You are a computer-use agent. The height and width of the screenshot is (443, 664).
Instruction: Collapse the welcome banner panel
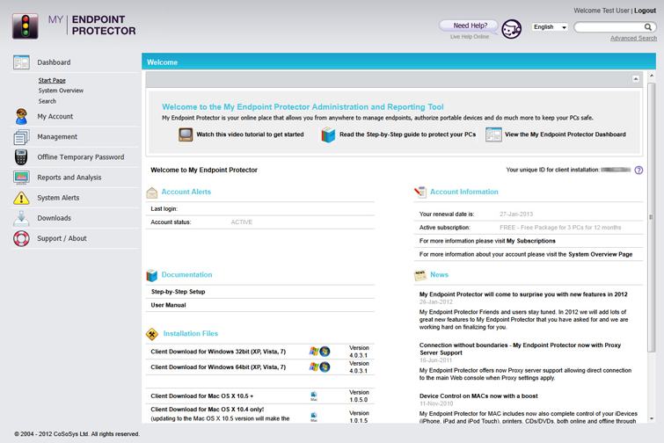(636, 79)
